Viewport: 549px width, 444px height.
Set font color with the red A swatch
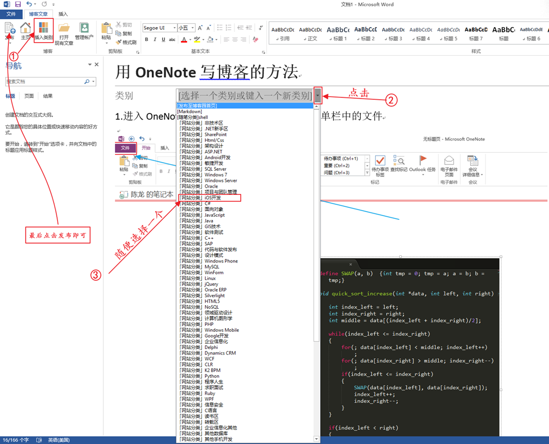coord(184,40)
